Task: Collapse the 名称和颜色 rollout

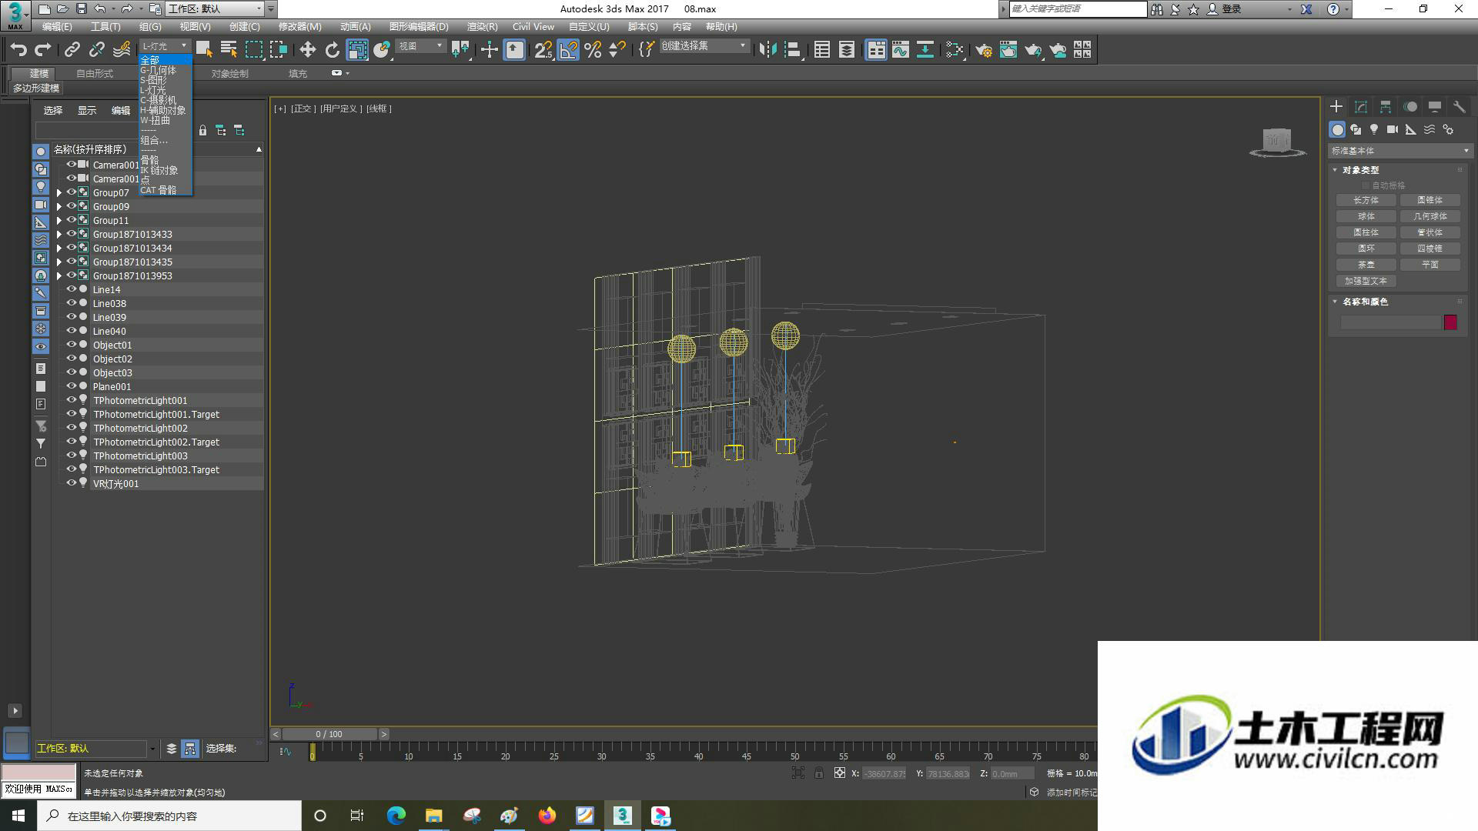Action: 1336,302
